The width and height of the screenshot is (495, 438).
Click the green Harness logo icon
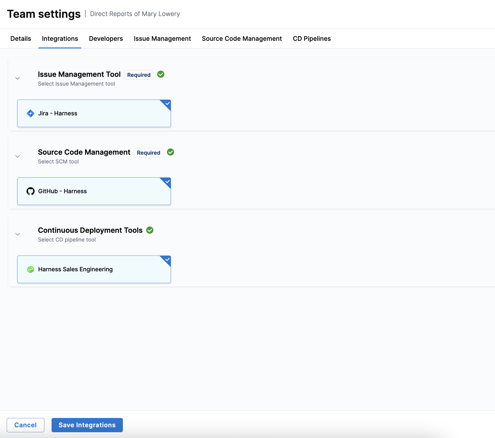(31, 269)
